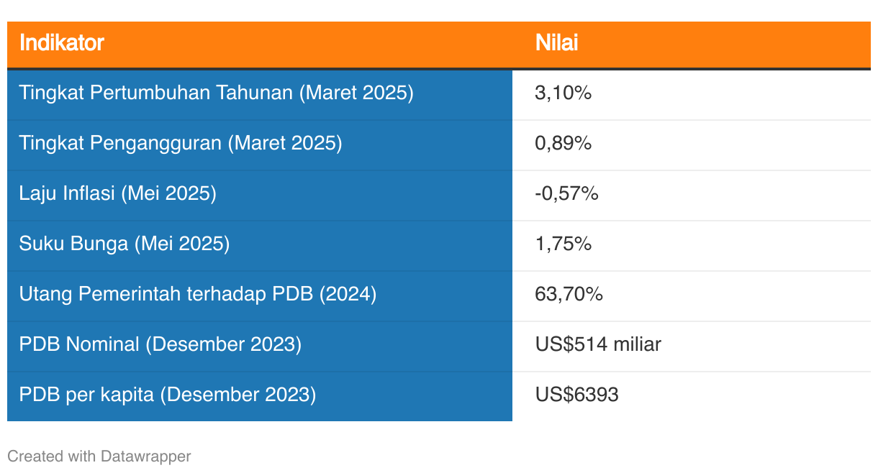Screen dimensions: 878x473
Task: Click the Suku Bunga (Mei 2025) cell
Action: coord(260,246)
